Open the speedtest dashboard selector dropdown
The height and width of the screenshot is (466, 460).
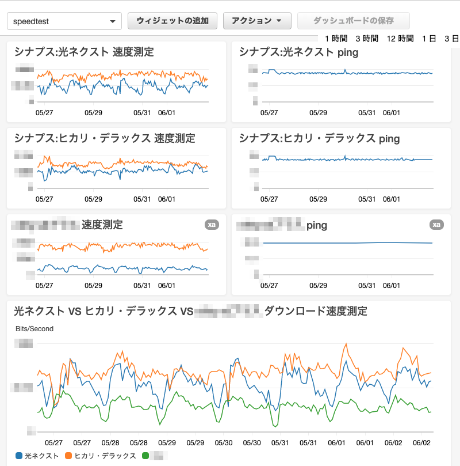(x=63, y=21)
